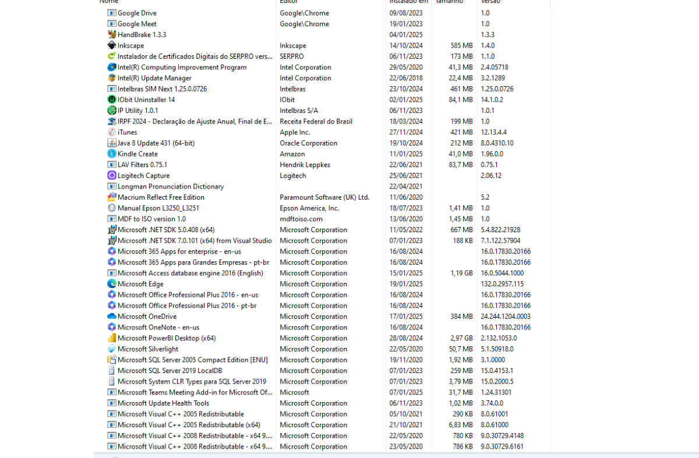Click the Kindle Create icon
This screenshot has width=699, height=458.
coord(112,154)
